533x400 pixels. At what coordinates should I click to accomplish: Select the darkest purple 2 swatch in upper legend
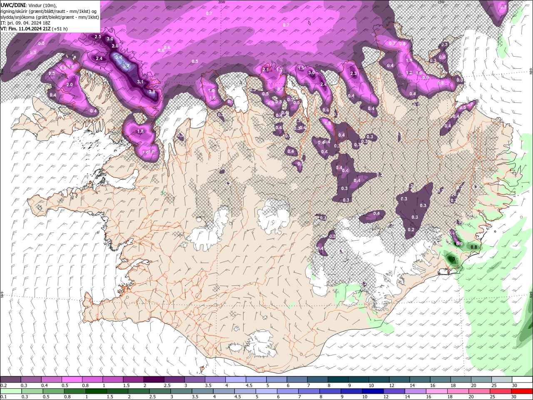tap(154, 380)
